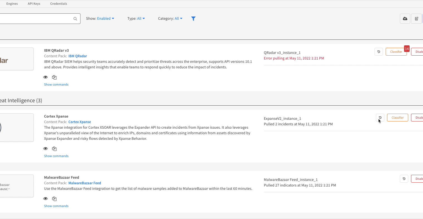The height and width of the screenshot is (219, 423).
Task: Switch to the Credentials tab
Action: click(58, 4)
